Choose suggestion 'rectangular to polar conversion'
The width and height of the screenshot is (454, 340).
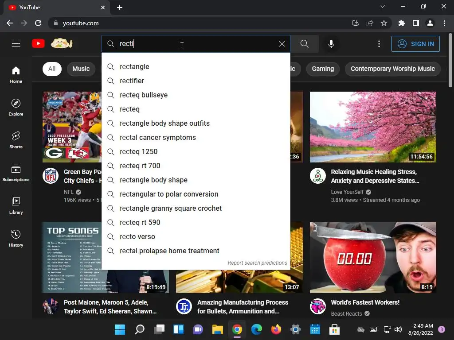click(x=196, y=194)
